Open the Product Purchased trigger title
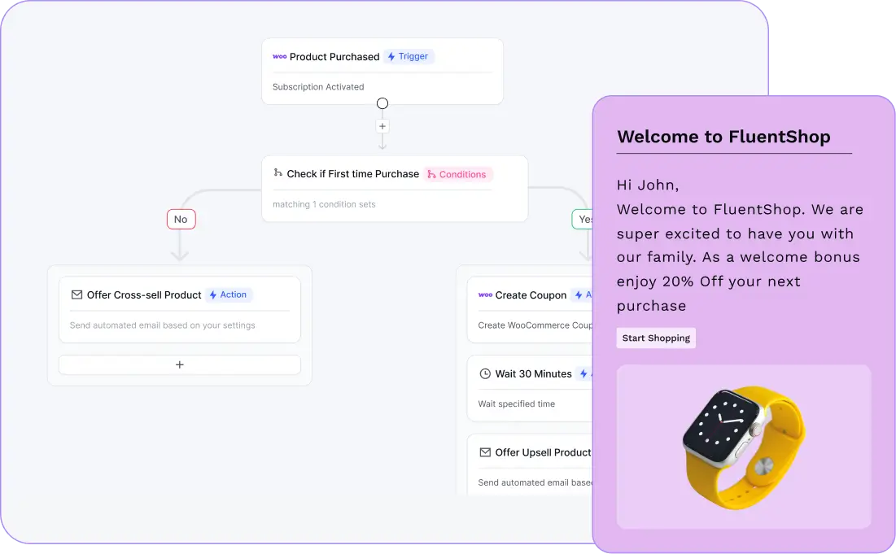896x554 pixels. tap(334, 57)
